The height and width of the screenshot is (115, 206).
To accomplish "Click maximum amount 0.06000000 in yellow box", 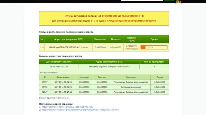I will coord(130,16).
